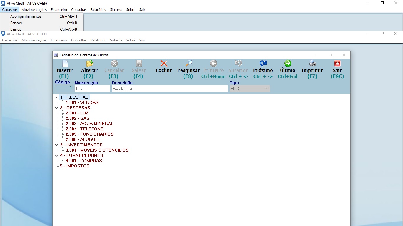Click the Inserir new-record icon
This screenshot has height=226, width=403.
(65, 63)
